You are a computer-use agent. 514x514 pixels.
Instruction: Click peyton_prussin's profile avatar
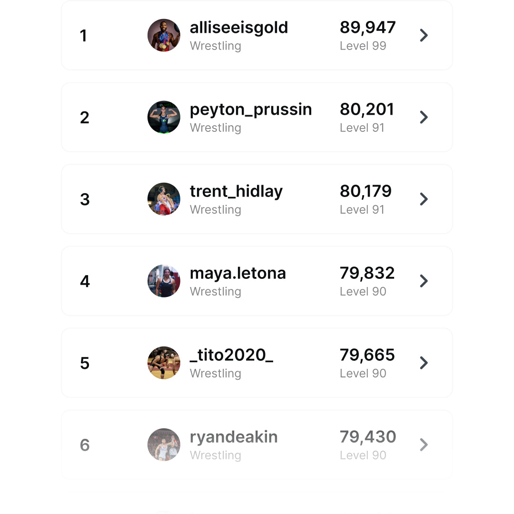[164, 117]
